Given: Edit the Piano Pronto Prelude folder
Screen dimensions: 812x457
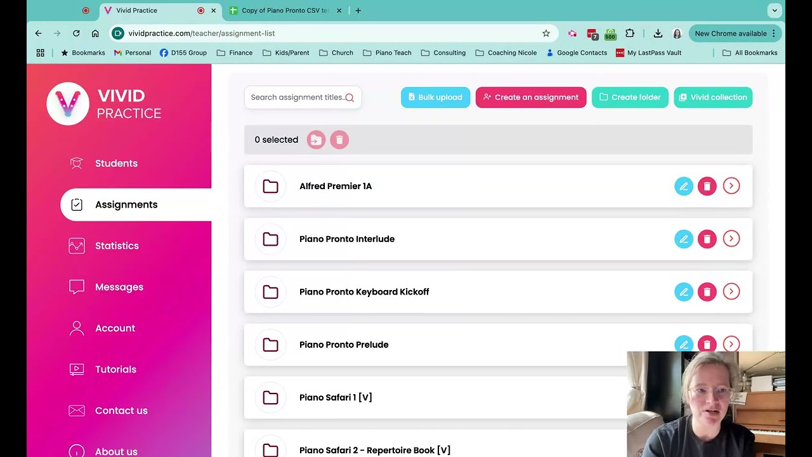Looking at the screenshot, I should pyautogui.click(x=684, y=344).
